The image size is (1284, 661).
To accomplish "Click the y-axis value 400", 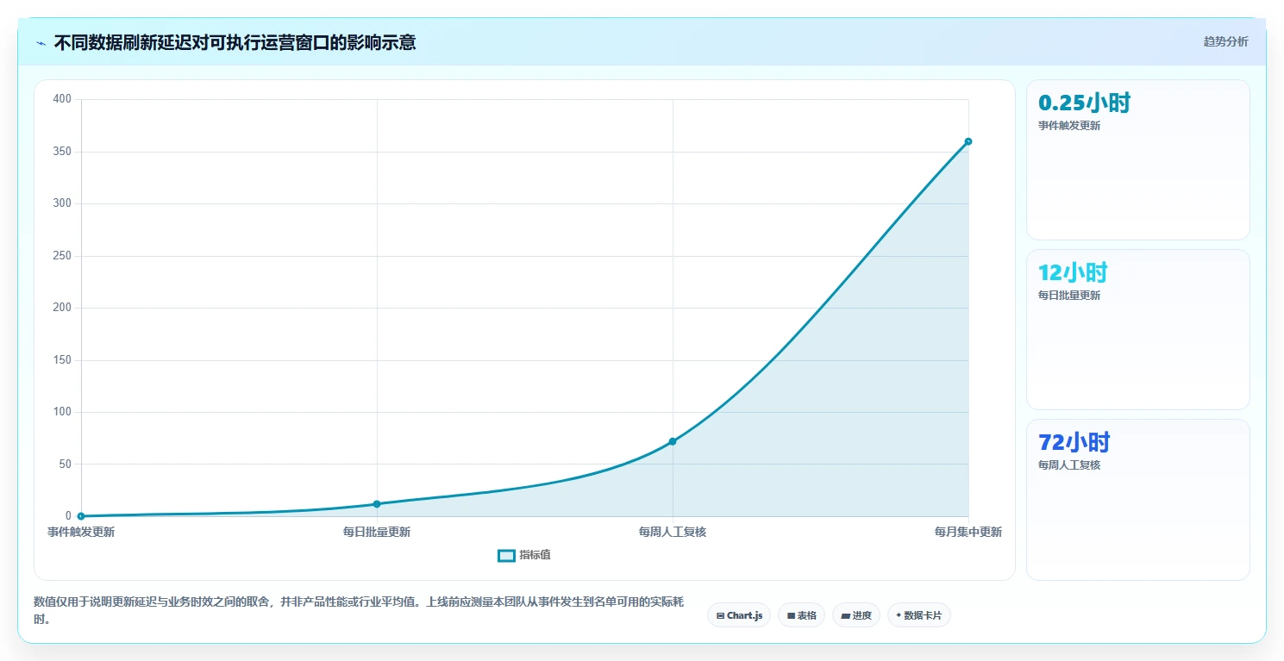I will [62, 99].
